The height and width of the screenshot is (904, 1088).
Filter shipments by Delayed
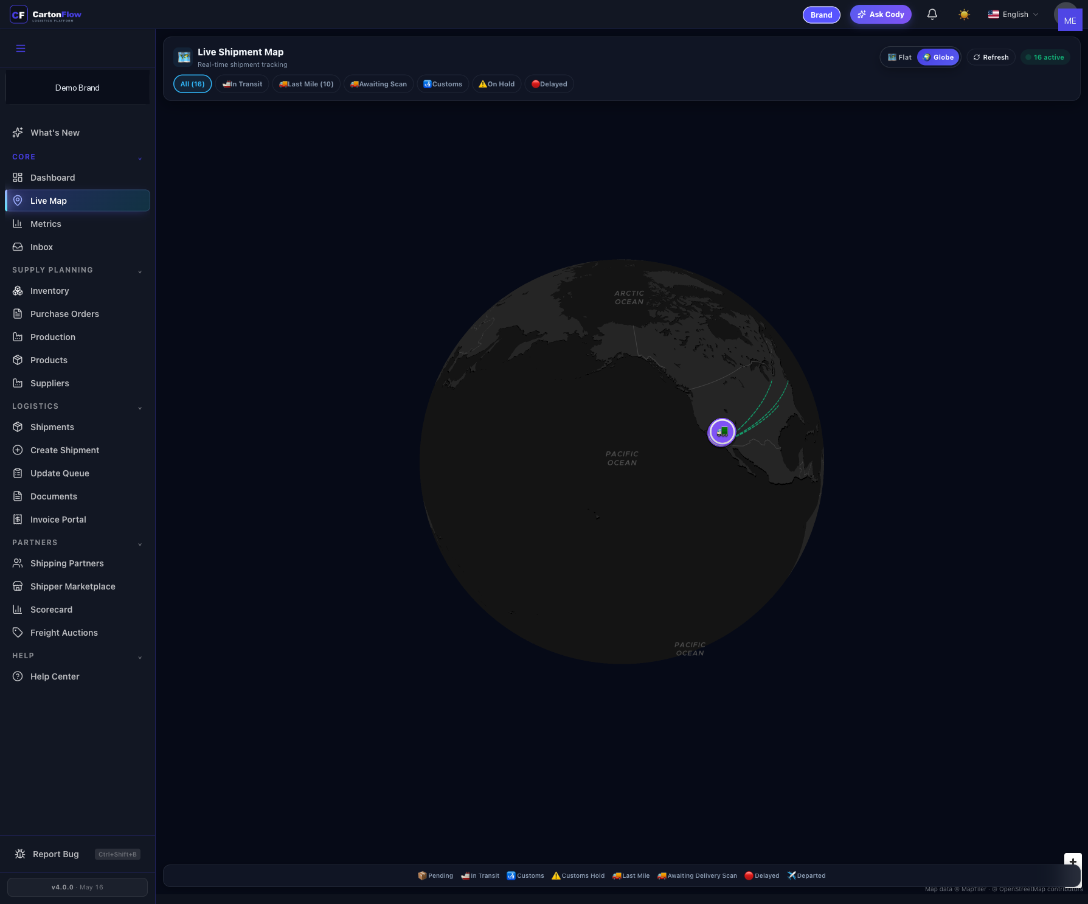click(x=549, y=84)
